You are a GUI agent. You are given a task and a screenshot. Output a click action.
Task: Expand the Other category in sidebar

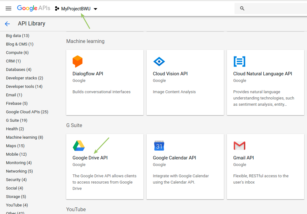click(x=14, y=212)
